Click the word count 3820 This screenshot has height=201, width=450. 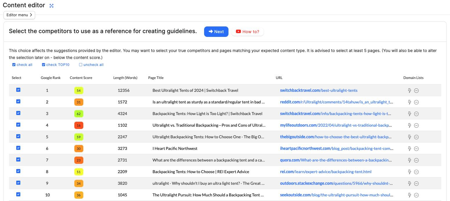pos(123,183)
